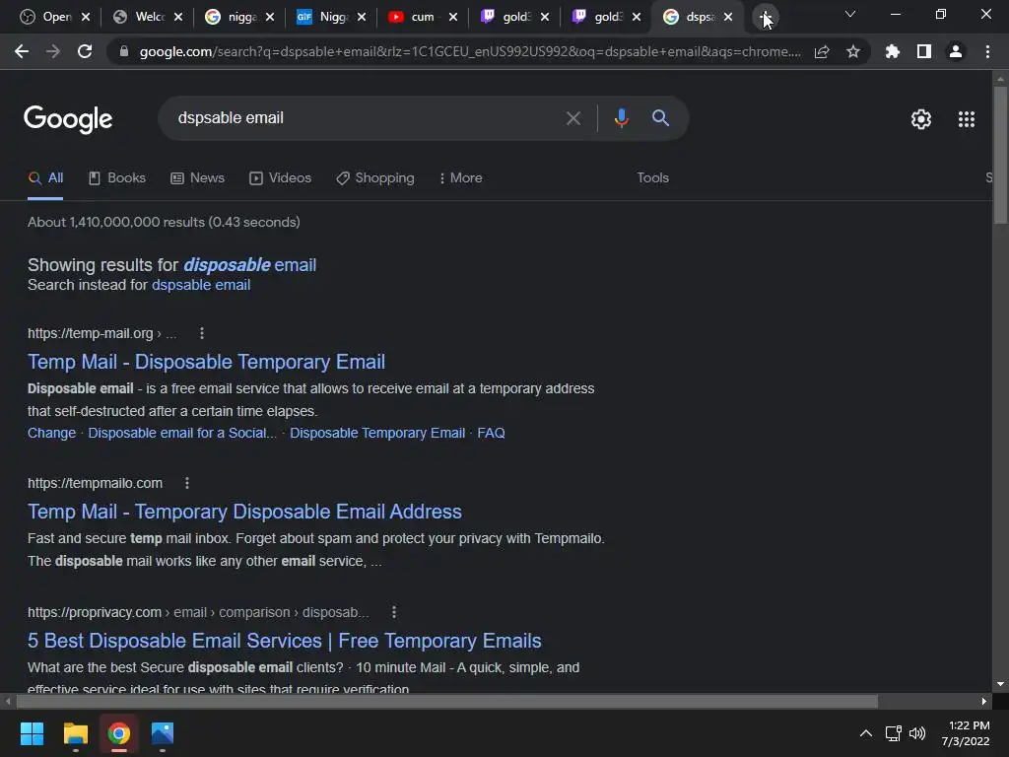Viewport: 1009px width, 757px height.
Task: Reload the current page
Action: 85,51
